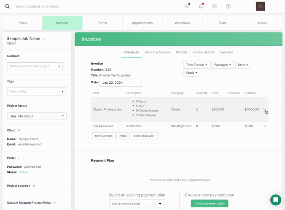Viewport: 285px width, 210px height.
Task: Click the Active portal status link
Action: (x=24, y=172)
